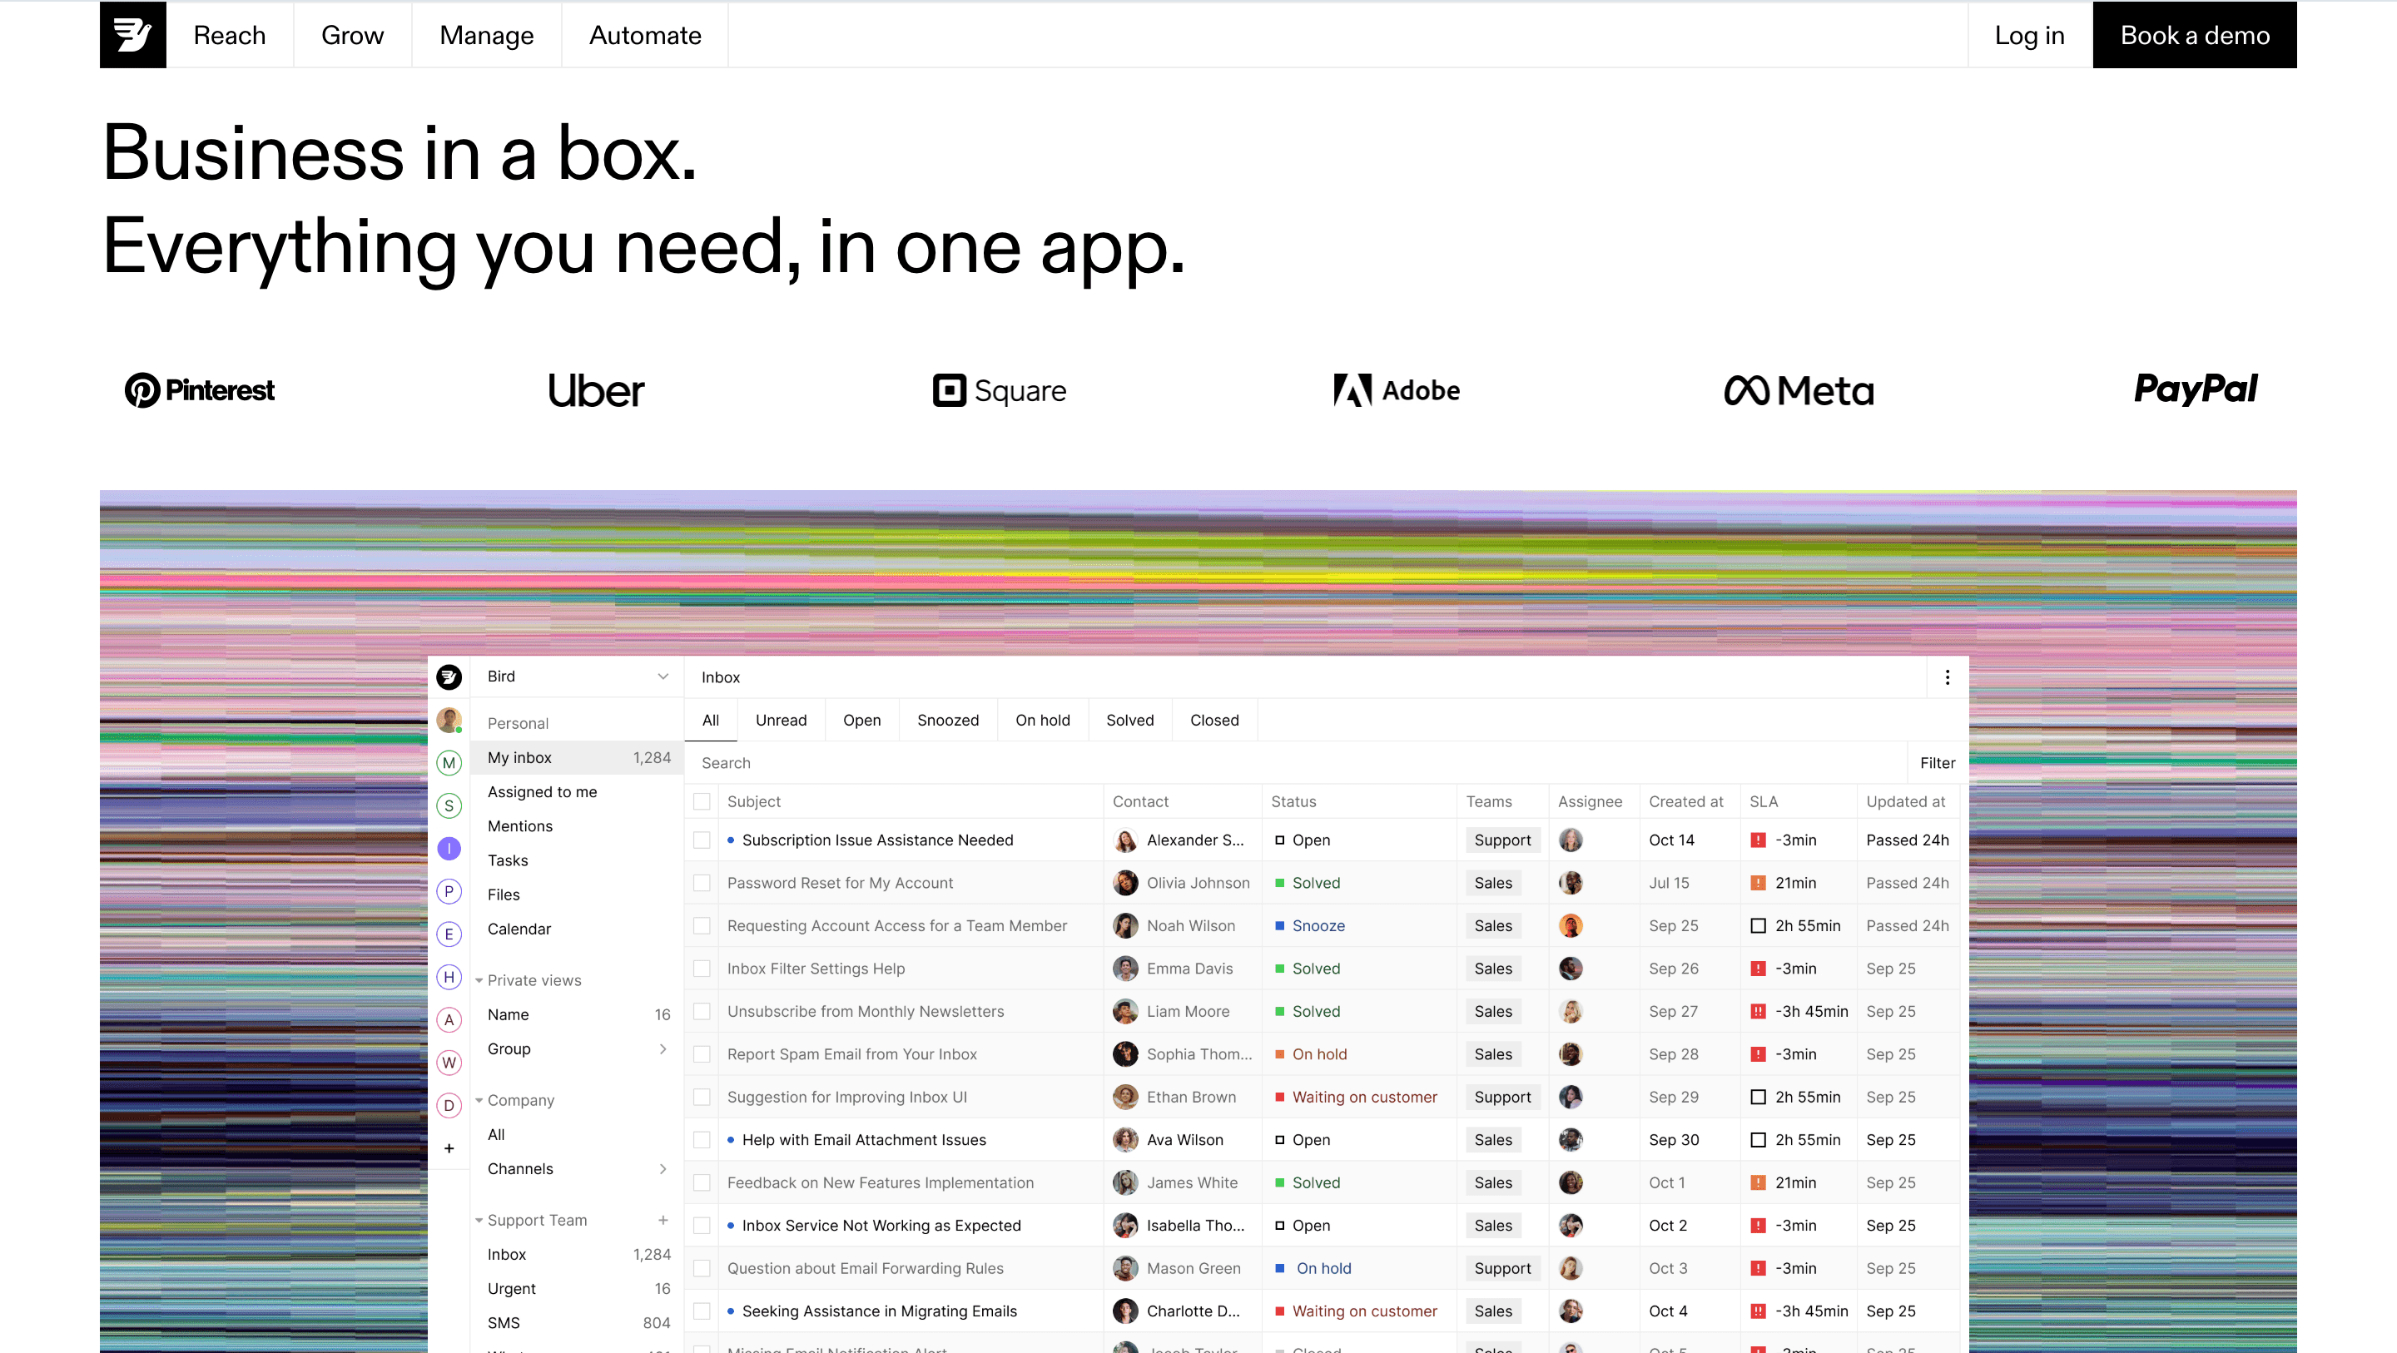Click the Filter button
The height and width of the screenshot is (1353, 2397).
(1937, 763)
